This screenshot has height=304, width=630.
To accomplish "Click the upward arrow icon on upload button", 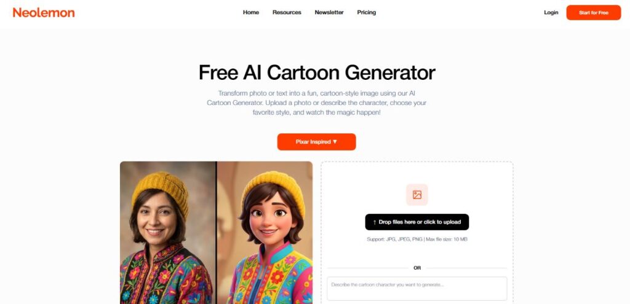I will (375, 222).
